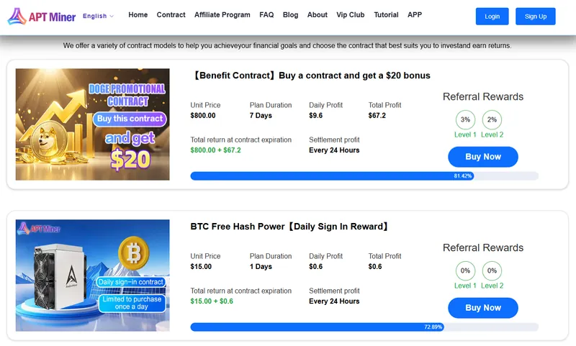Click the 2% Level 2 referral circle
Image resolution: width=576 pixels, height=346 pixels.
click(492, 119)
